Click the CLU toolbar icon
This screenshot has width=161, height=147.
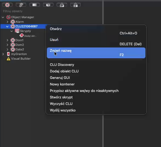[7, 5]
